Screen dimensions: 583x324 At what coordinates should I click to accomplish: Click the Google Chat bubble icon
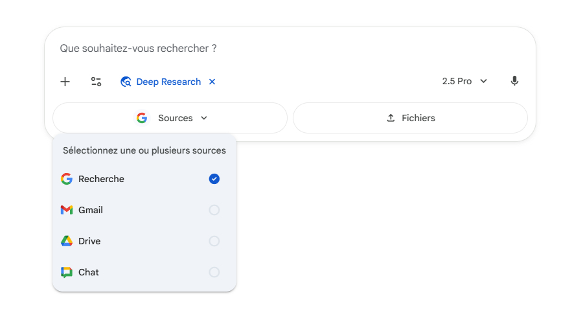pos(67,272)
